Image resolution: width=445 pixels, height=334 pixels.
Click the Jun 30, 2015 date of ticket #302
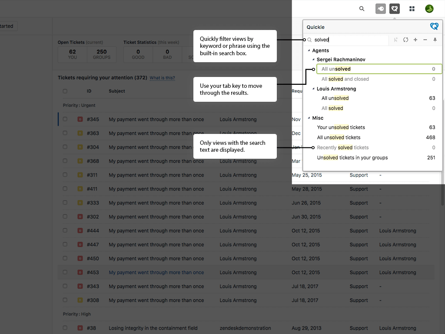click(306, 217)
